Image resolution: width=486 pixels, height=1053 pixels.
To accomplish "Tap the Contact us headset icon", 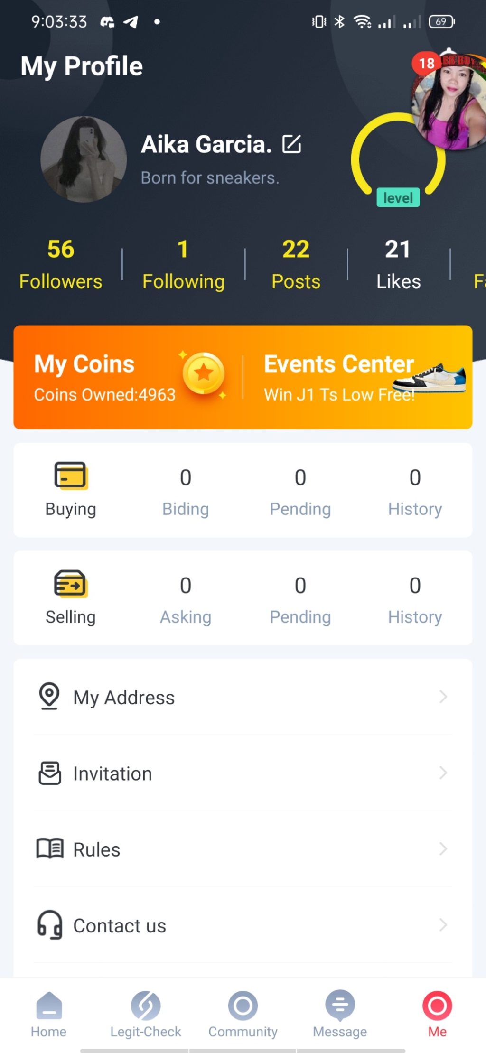I will click(49, 925).
